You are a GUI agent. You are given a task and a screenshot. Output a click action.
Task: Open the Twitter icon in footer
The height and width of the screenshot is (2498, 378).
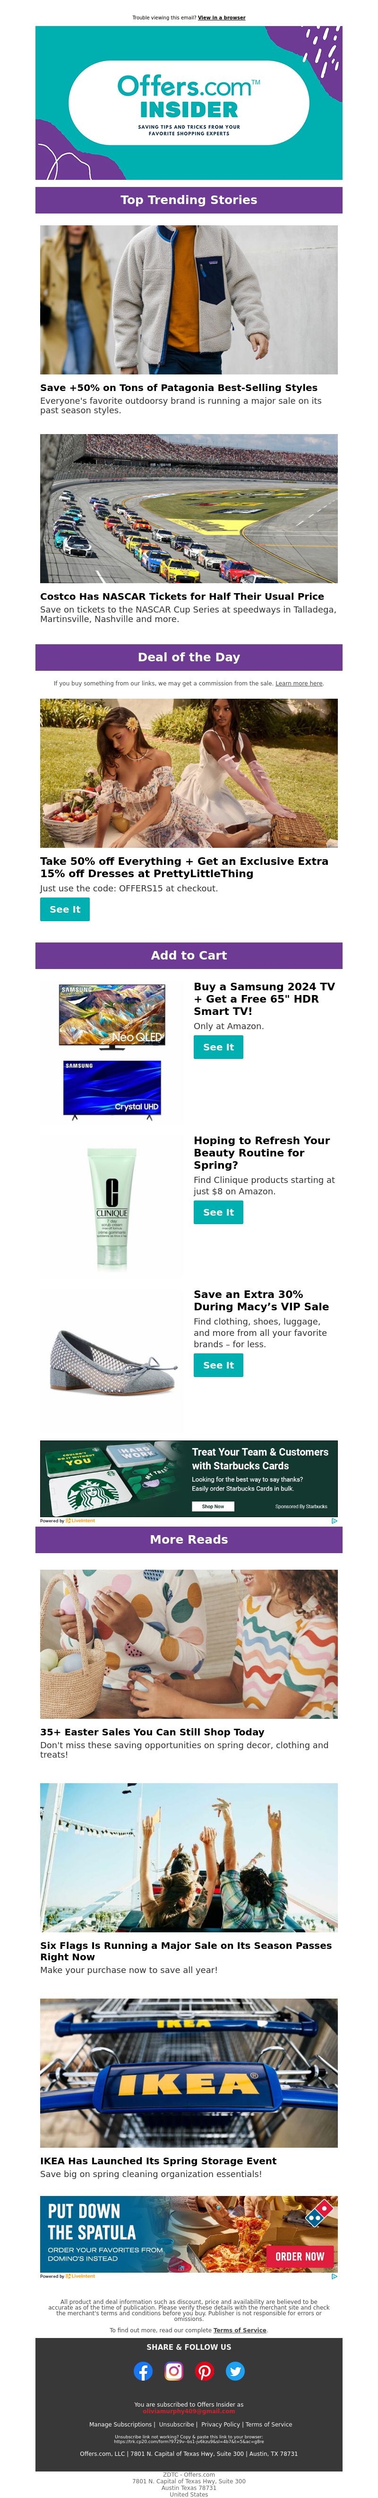coord(236,2371)
